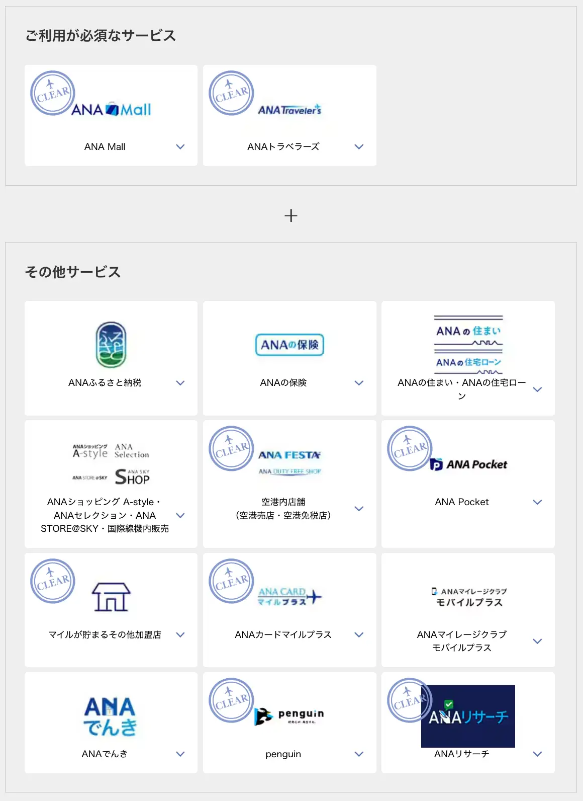Click the ANA Pocket logo
583x801 pixels.
(x=468, y=464)
